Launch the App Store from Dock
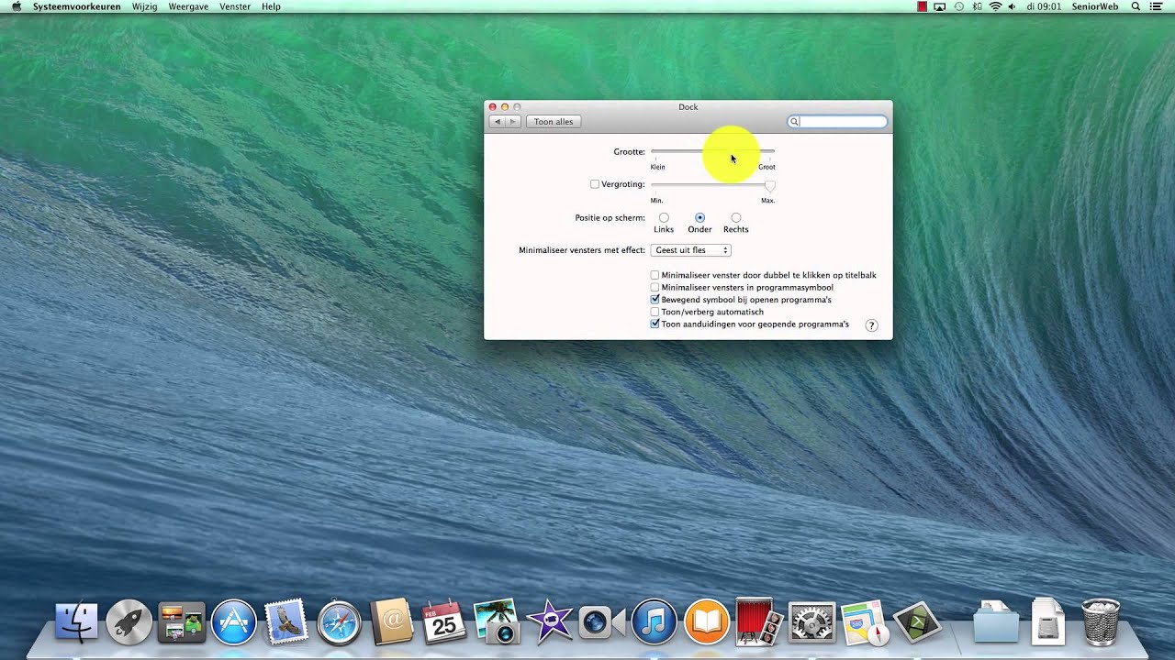Screen dimensions: 1175x660 (234, 622)
